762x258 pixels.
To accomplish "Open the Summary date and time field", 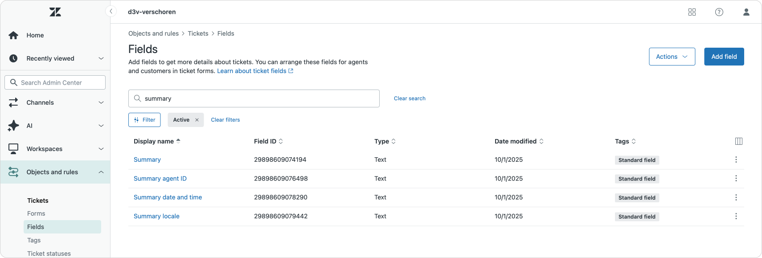I will (168, 197).
